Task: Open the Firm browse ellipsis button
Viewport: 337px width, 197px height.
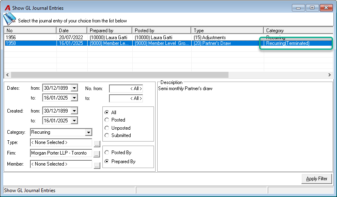Action: pos(97,154)
